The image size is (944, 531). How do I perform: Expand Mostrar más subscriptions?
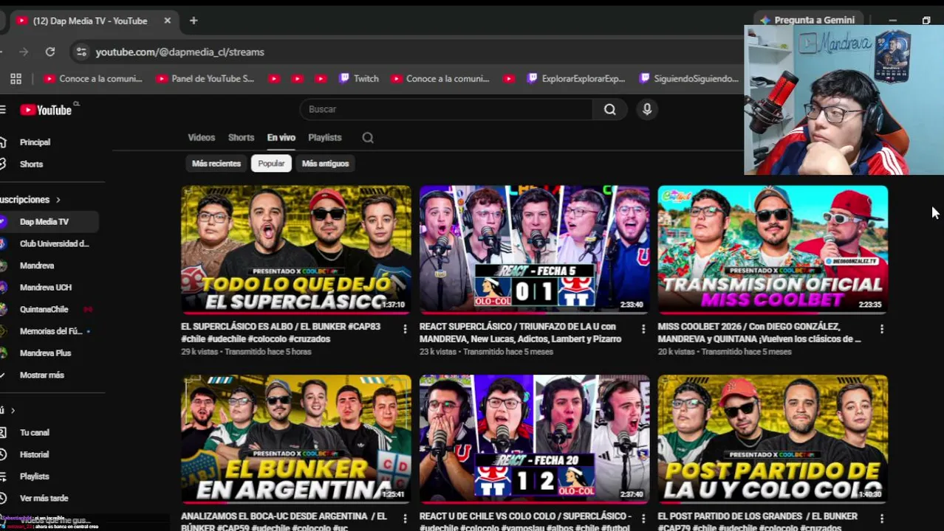(41, 375)
